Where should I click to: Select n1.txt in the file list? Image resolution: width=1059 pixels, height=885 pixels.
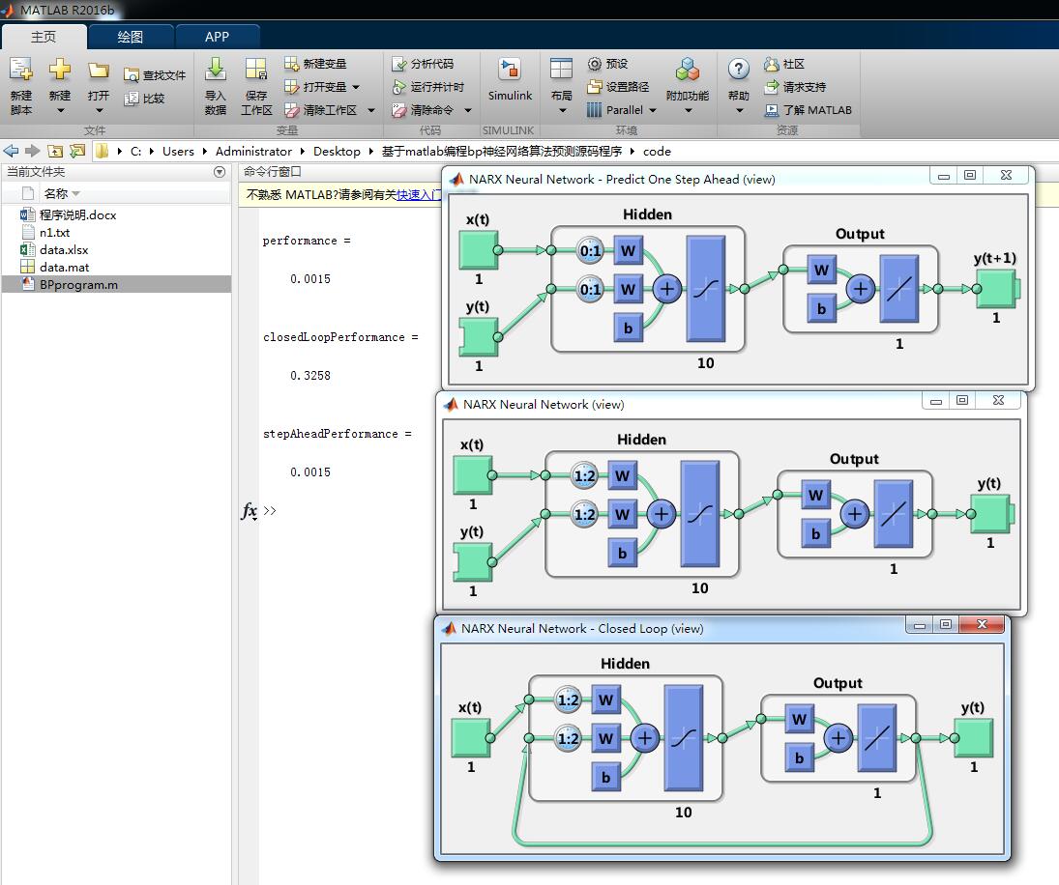[55, 233]
